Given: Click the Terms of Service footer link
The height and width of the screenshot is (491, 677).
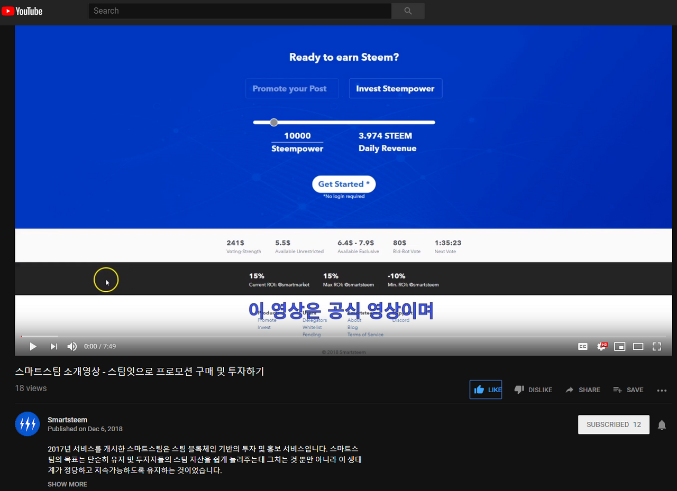Looking at the screenshot, I should coord(365,335).
